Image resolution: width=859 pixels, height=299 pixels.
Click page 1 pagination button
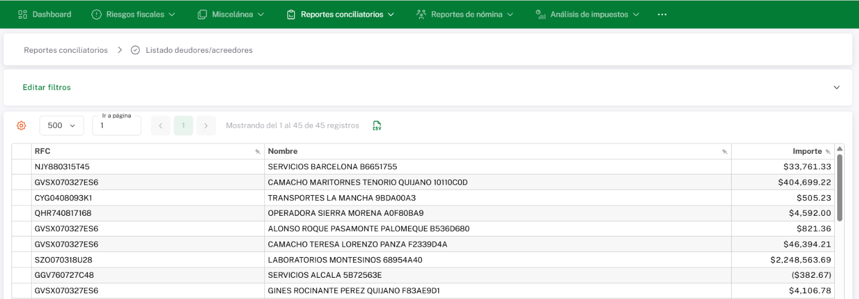183,126
